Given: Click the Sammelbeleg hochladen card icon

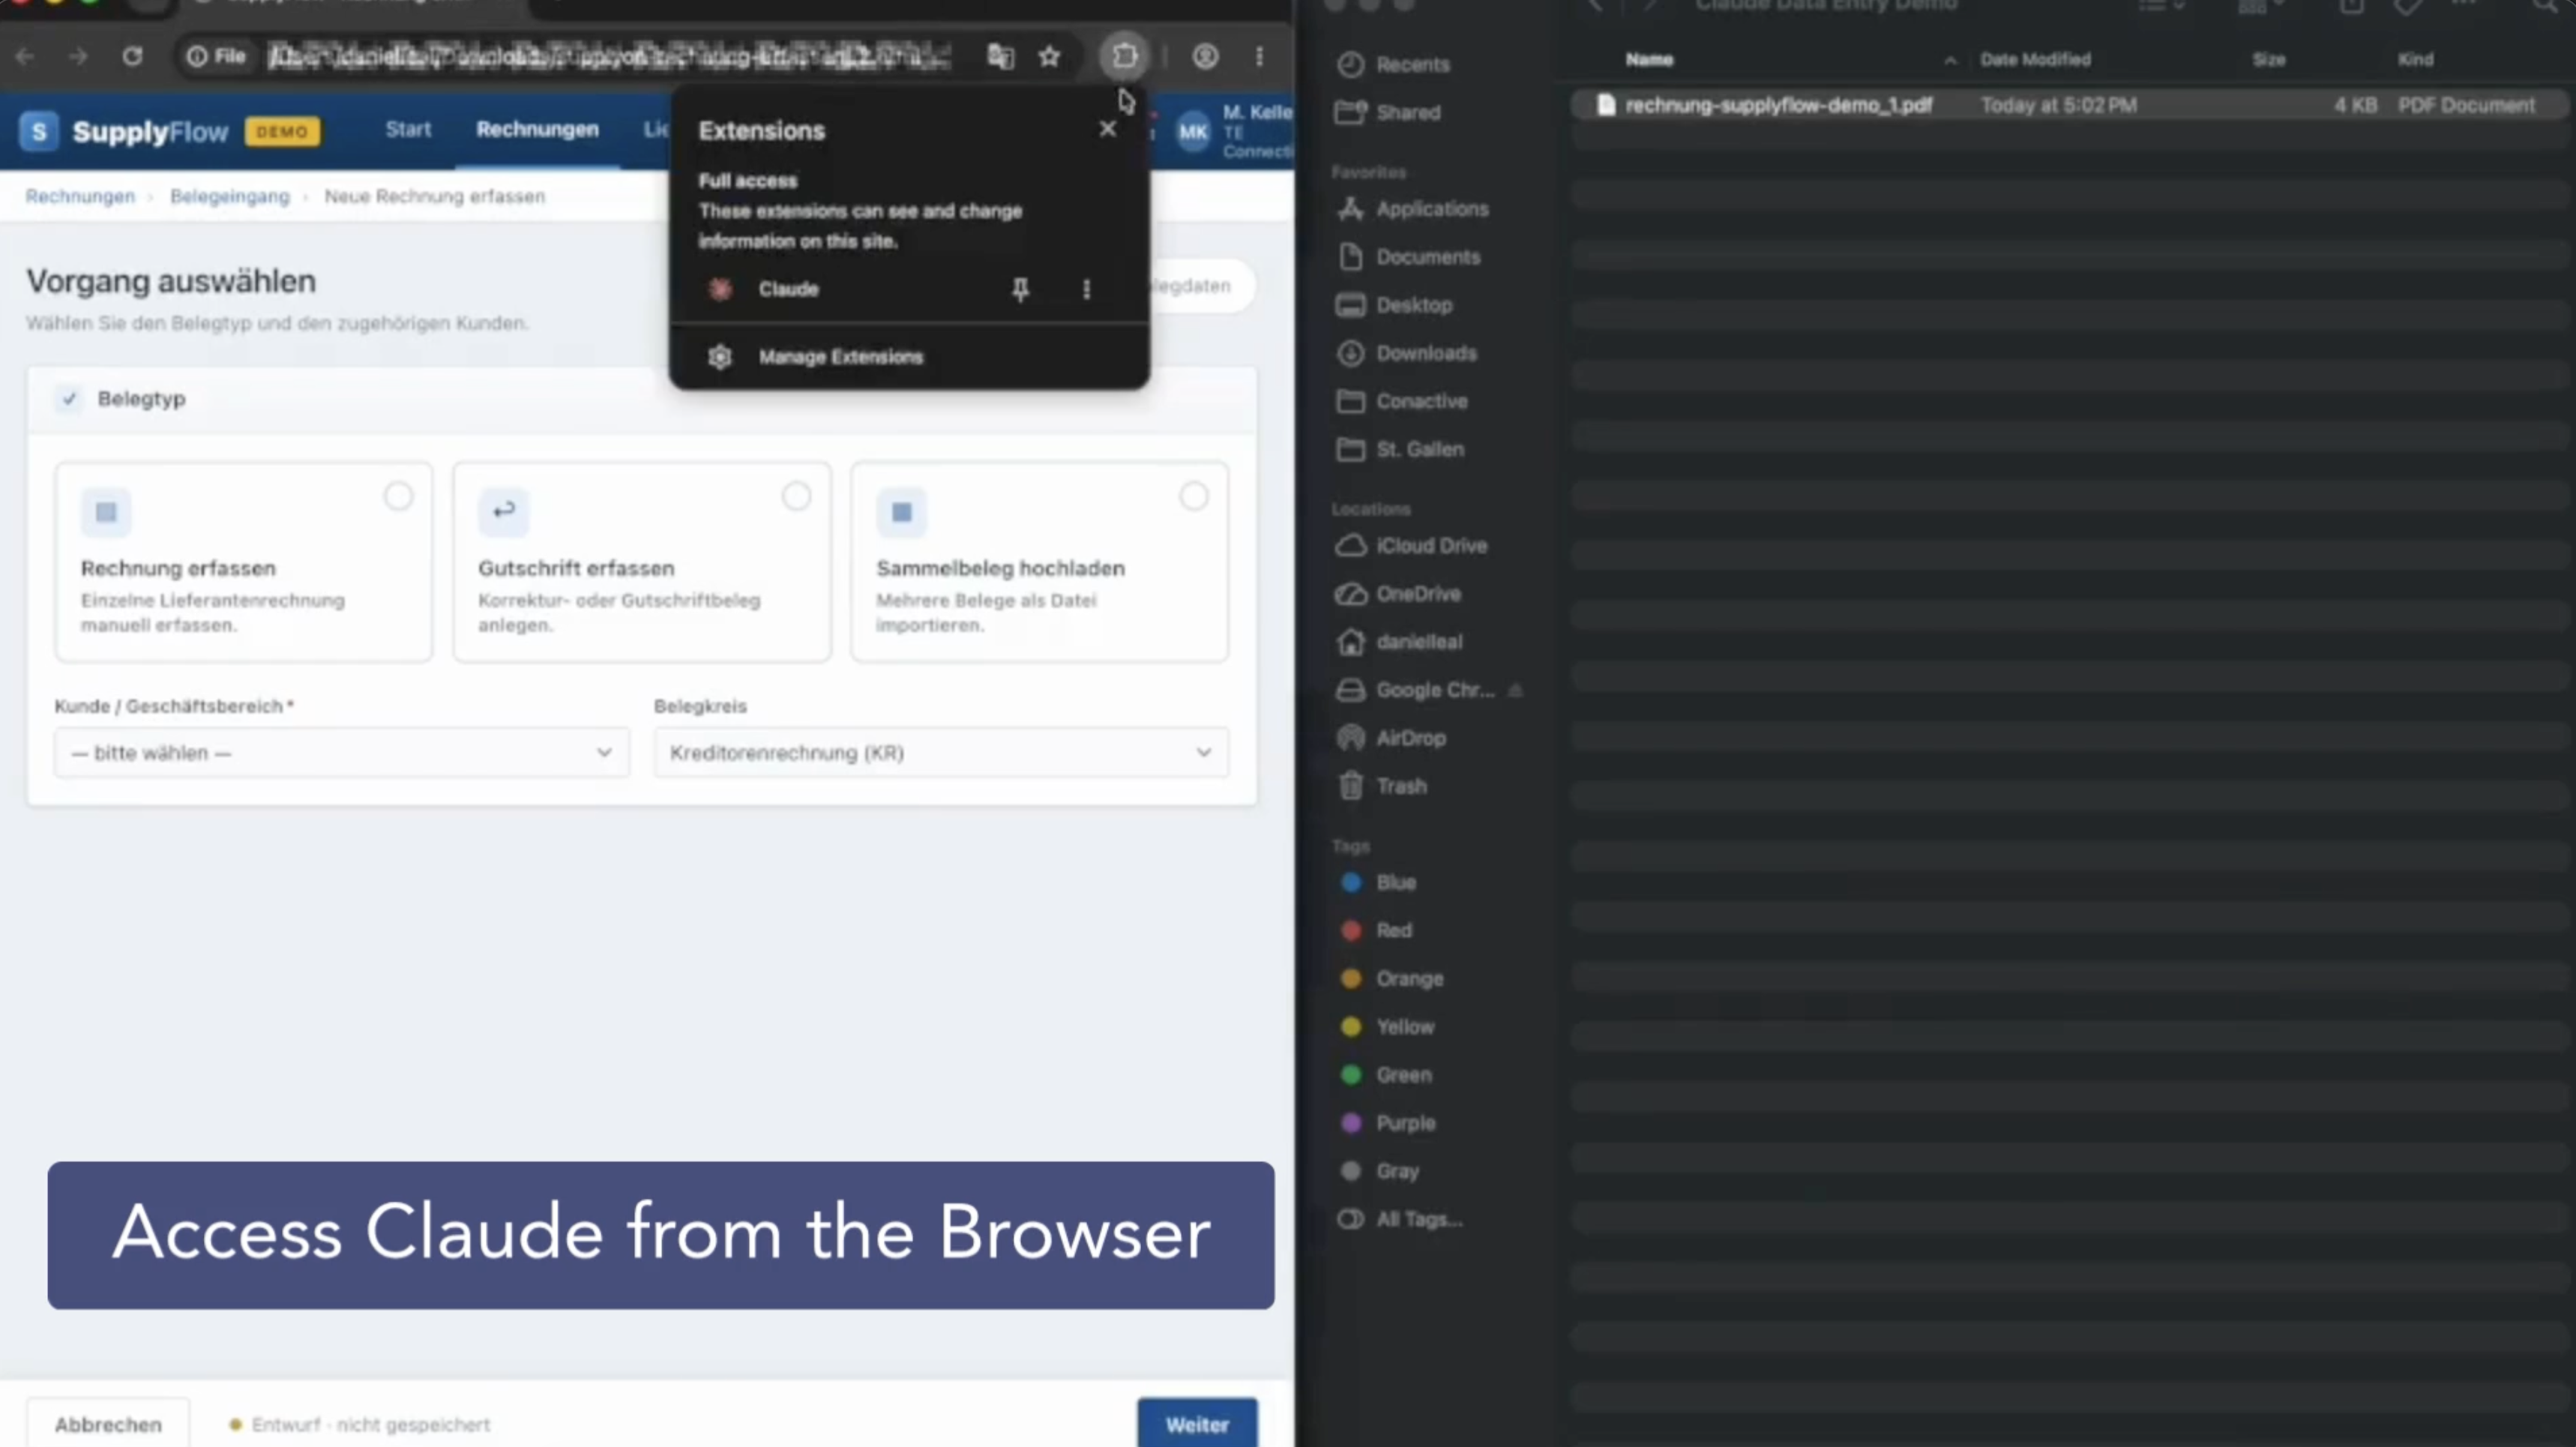Looking at the screenshot, I should coord(901,512).
